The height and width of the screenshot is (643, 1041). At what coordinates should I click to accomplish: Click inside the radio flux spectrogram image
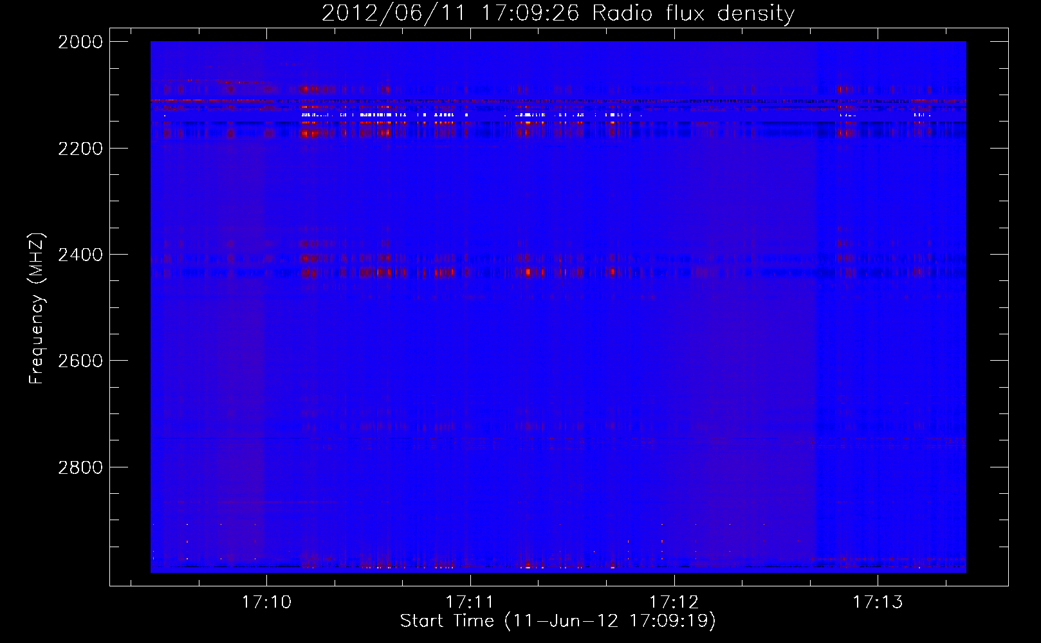[558, 307]
